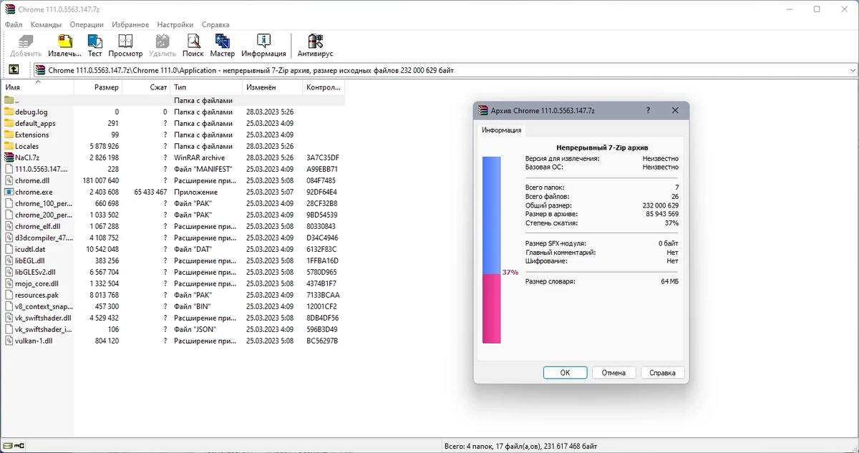The width and height of the screenshot is (859, 453).
Task: Select the vulkan-1.dll file icon
Action: click(x=9, y=341)
